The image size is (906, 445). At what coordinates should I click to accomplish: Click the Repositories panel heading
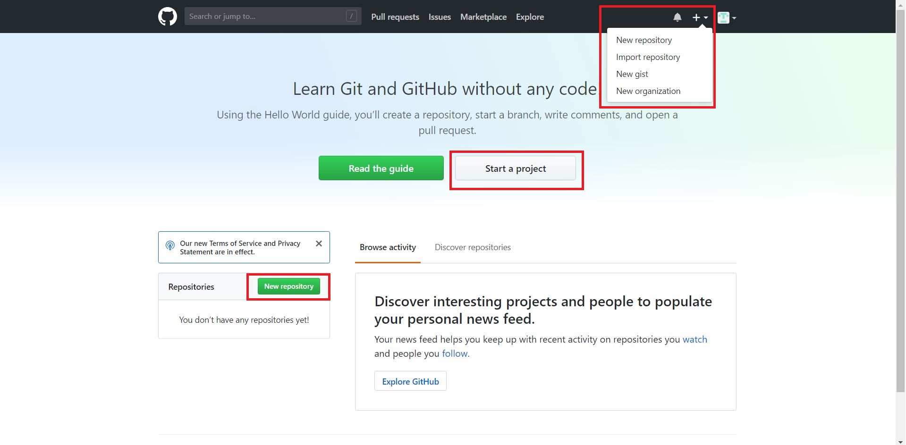(191, 287)
